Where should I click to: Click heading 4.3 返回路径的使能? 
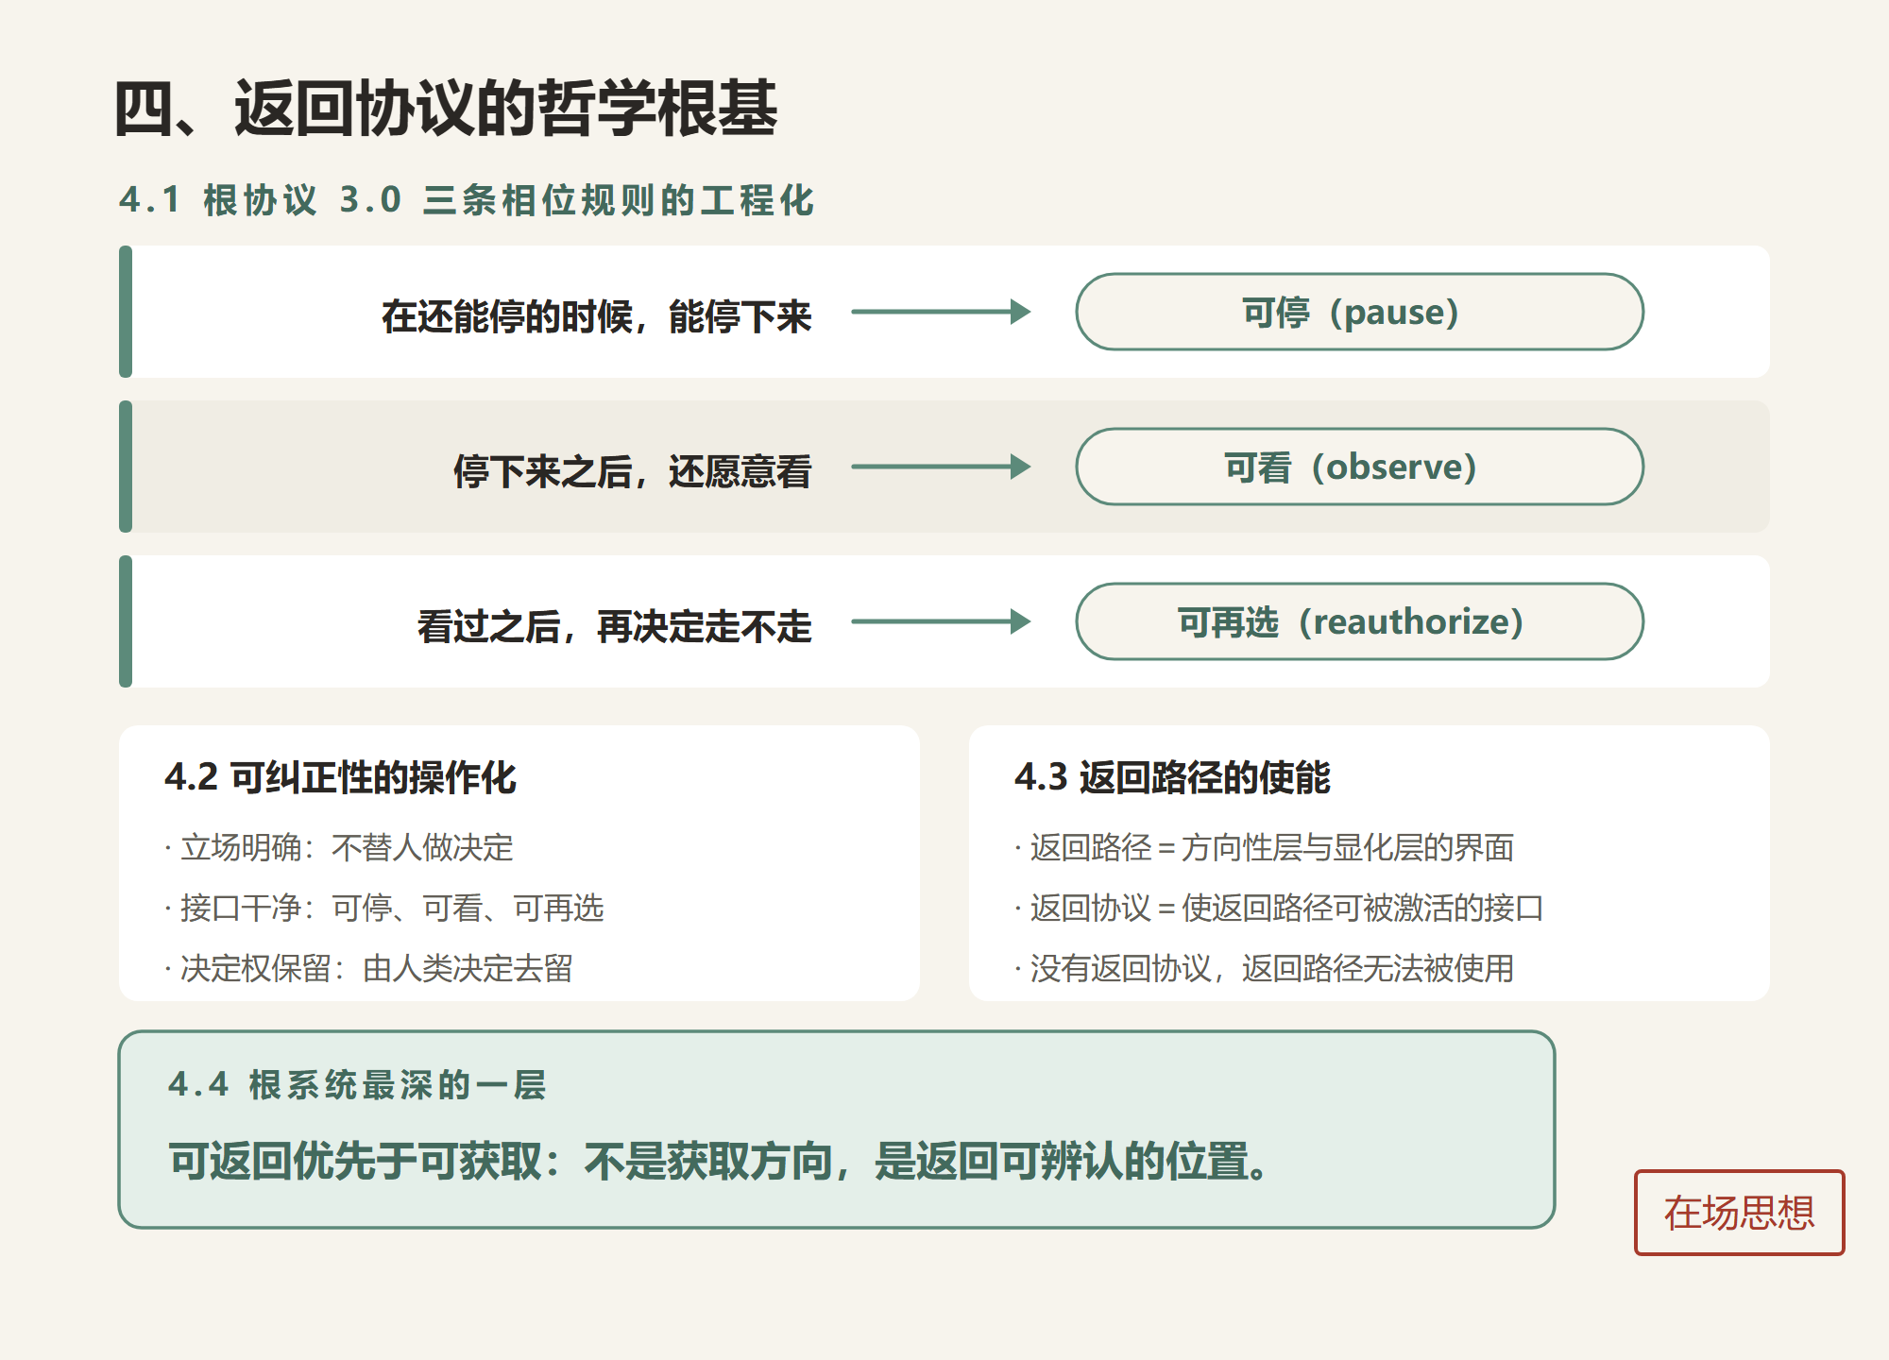pyautogui.click(x=1172, y=777)
